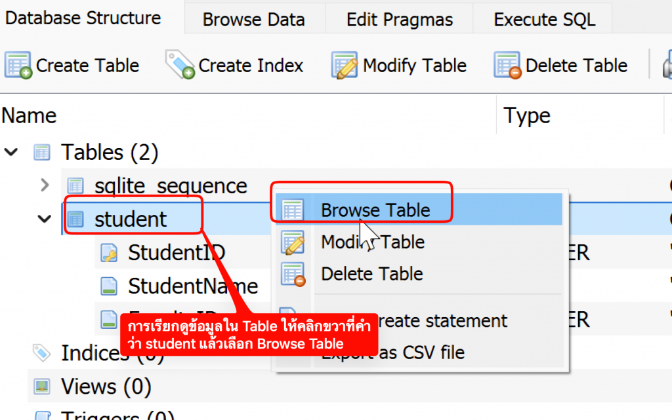Viewport: 672px width, 420px height.
Task: Open the Execute SQL tab
Action: pyautogui.click(x=544, y=20)
